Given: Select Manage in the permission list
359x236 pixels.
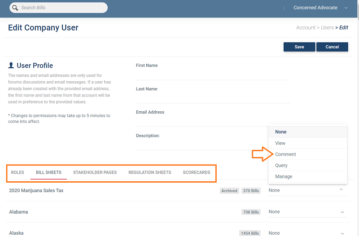Looking at the screenshot, I should [284, 177].
